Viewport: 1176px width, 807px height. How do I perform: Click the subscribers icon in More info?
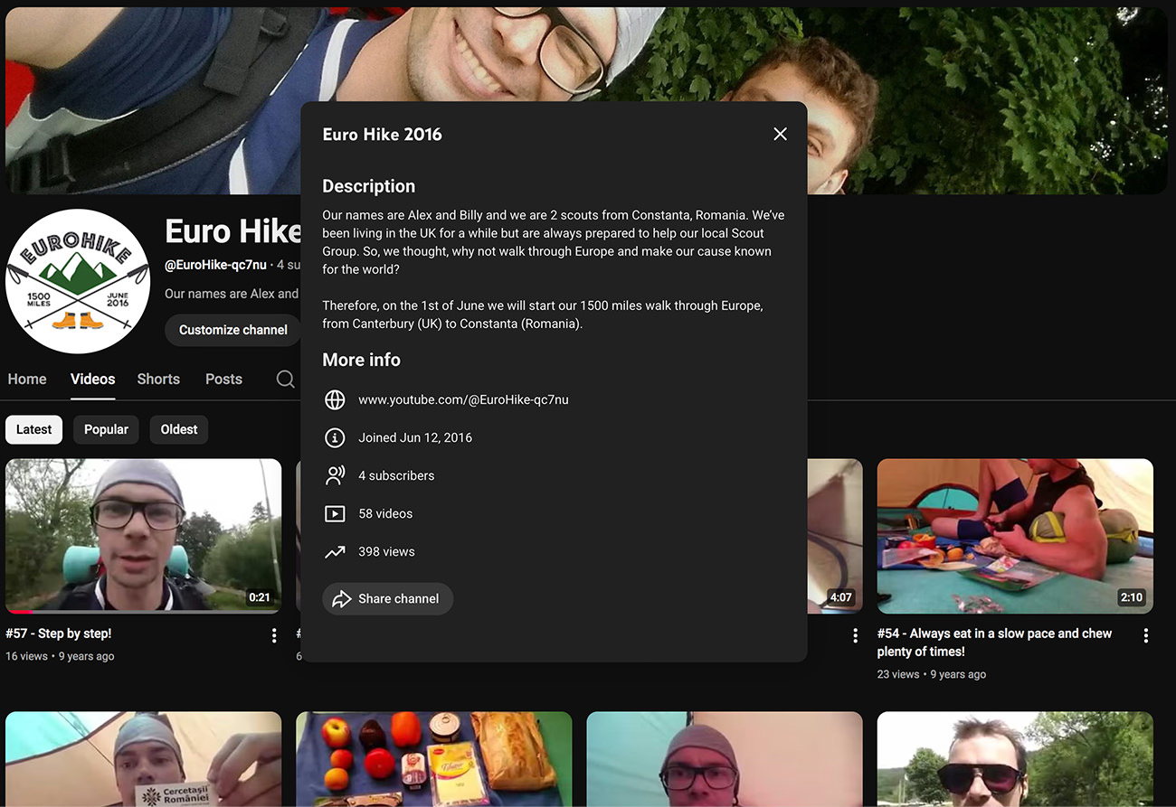335,475
